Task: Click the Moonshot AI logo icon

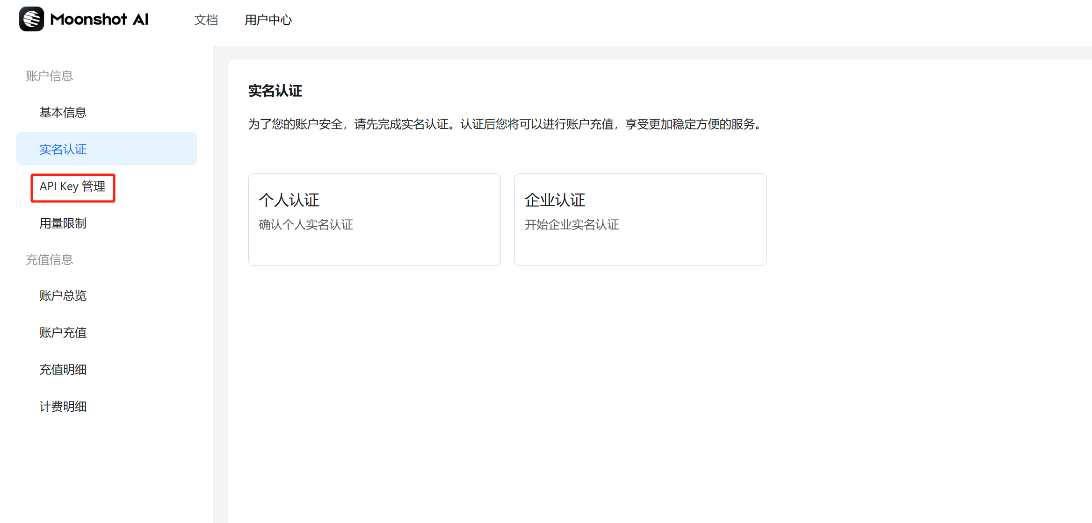Action: tap(31, 19)
